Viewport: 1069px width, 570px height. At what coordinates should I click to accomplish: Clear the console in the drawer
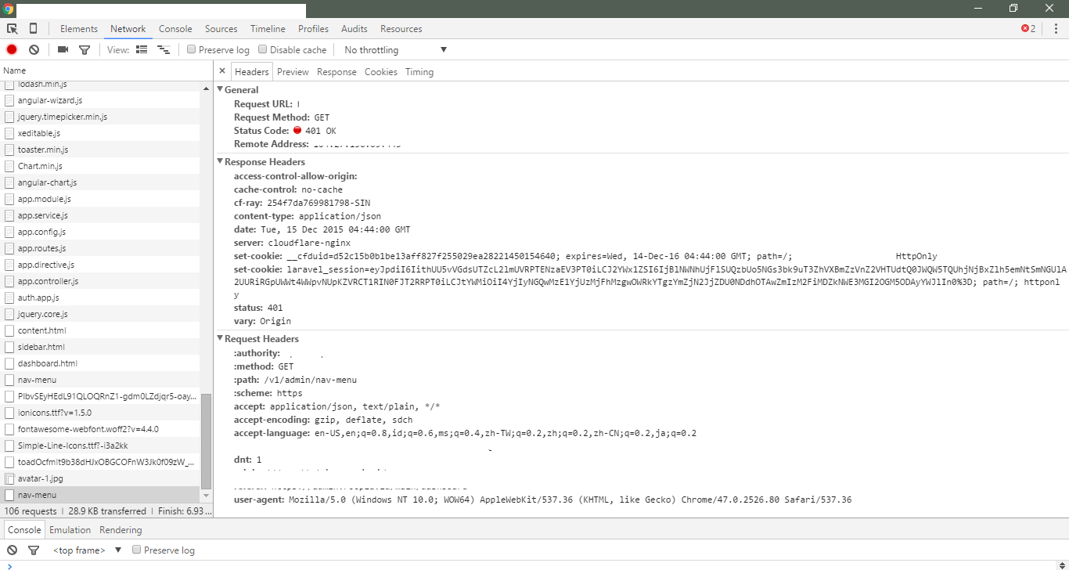11,550
